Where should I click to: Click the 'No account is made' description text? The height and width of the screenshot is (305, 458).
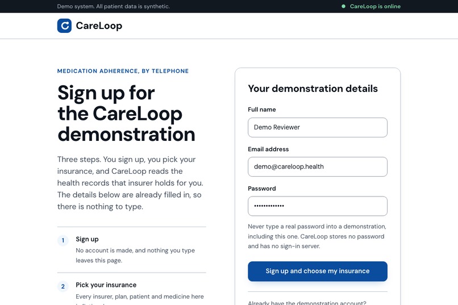(x=135, y=256)
